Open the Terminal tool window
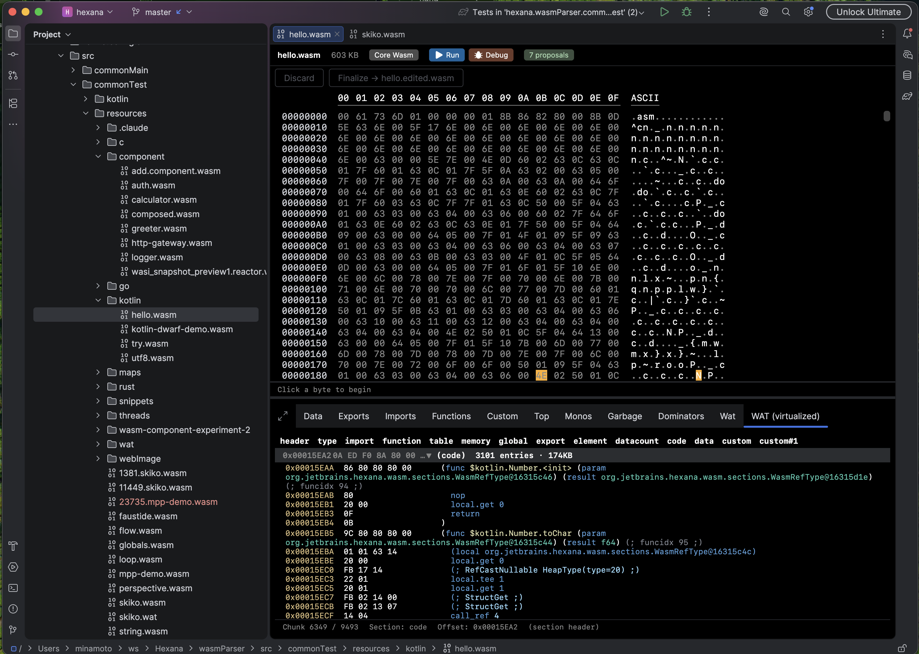The width and height of the screenshot is (919, 654). pyautogui.click(x=13, y=588)
